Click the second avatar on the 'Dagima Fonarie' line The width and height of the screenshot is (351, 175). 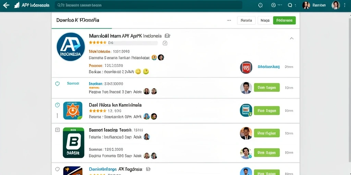[154, 156]
